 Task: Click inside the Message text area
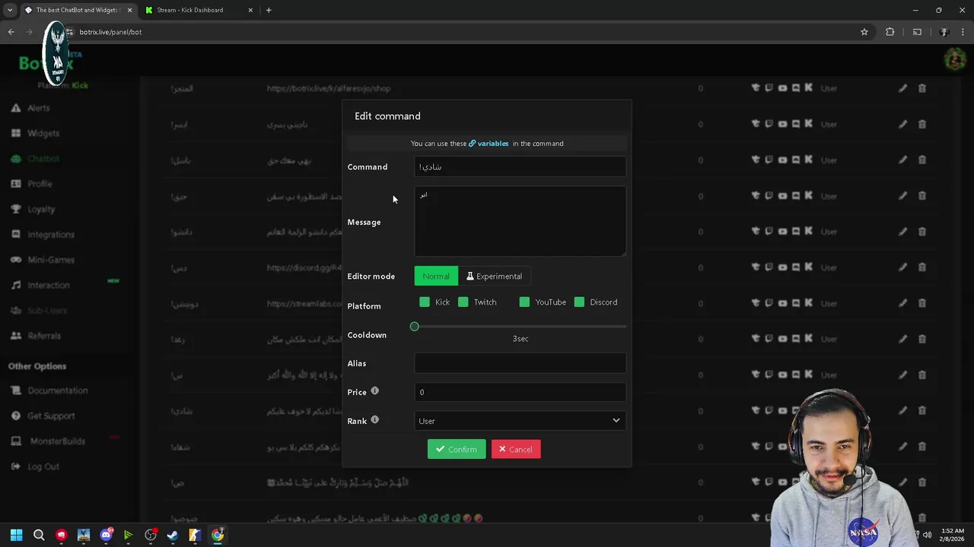520,221
